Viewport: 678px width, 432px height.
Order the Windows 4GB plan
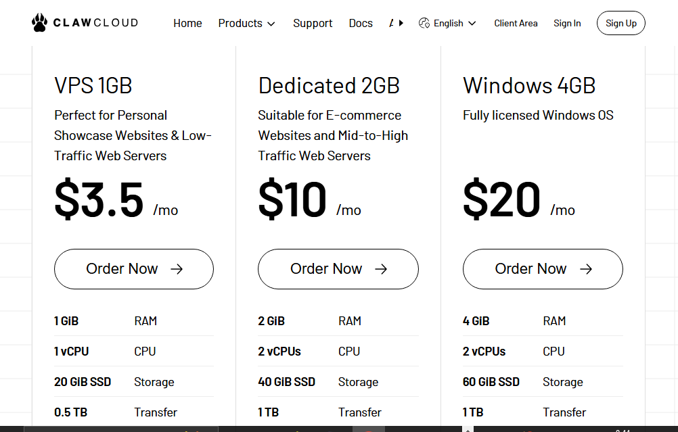543,268
